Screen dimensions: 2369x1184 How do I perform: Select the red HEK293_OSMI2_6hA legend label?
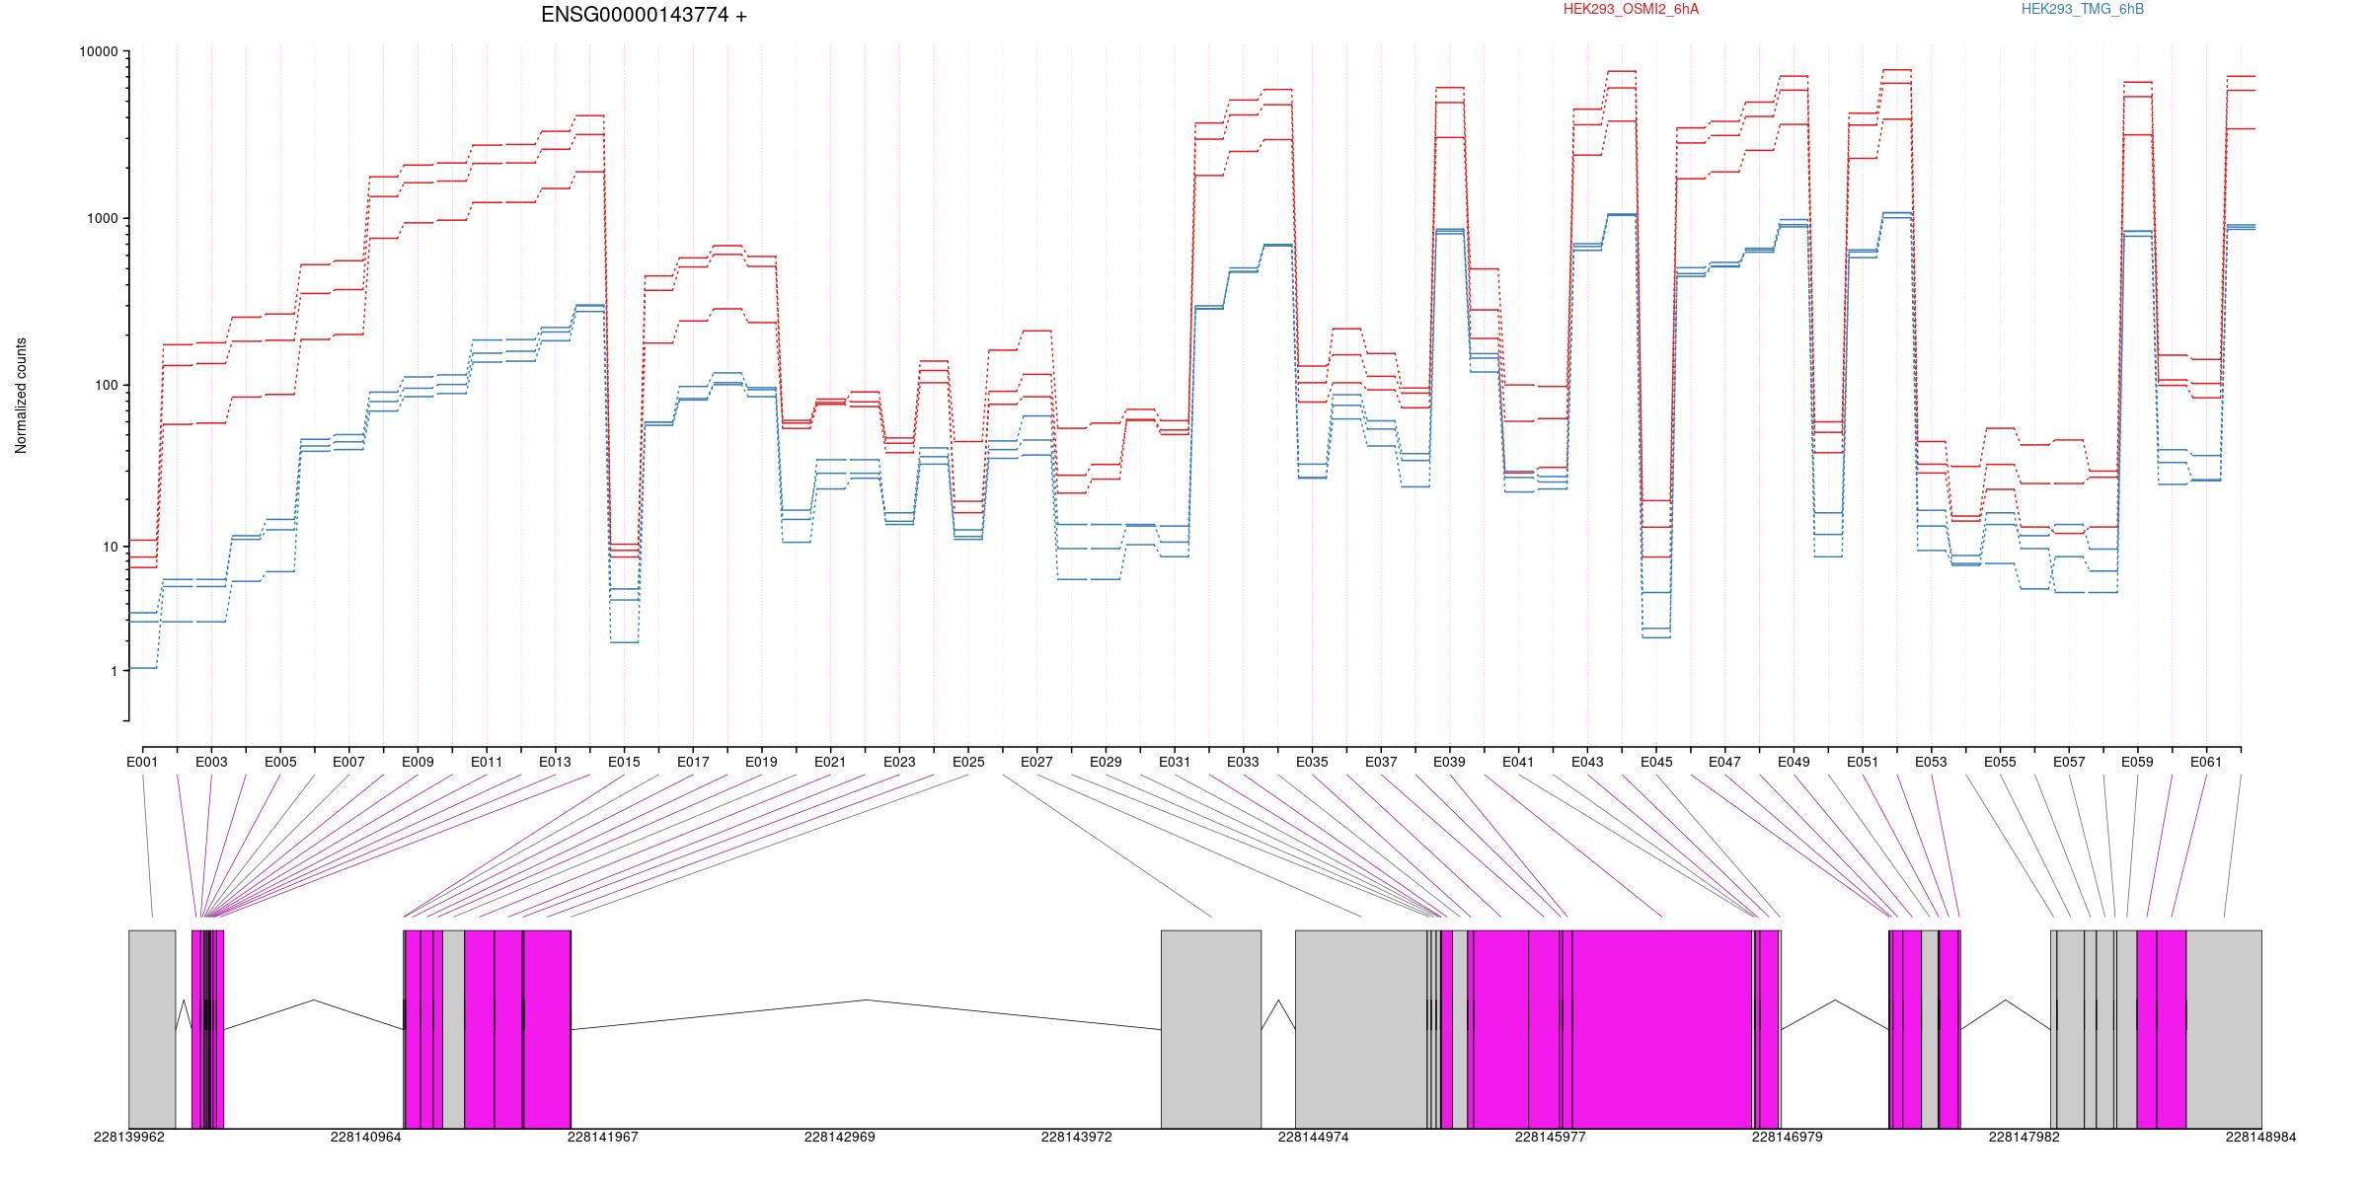1631,9
